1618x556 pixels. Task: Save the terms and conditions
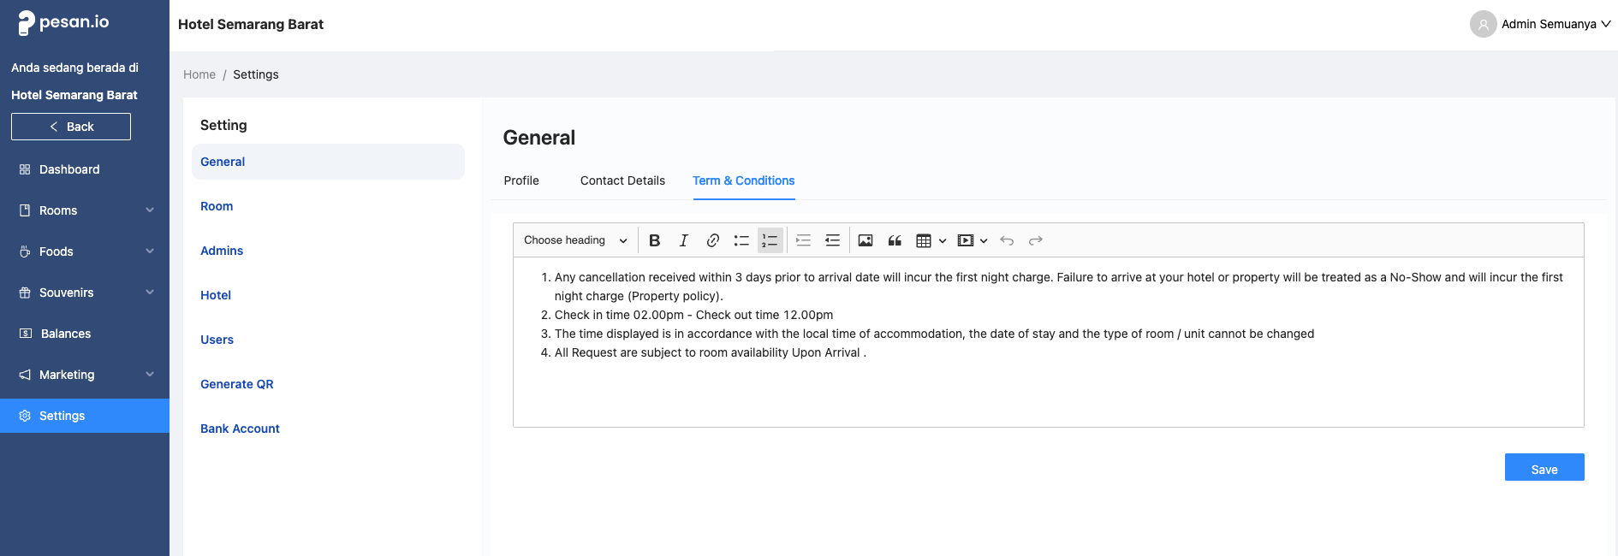[x=1544, y=468]
